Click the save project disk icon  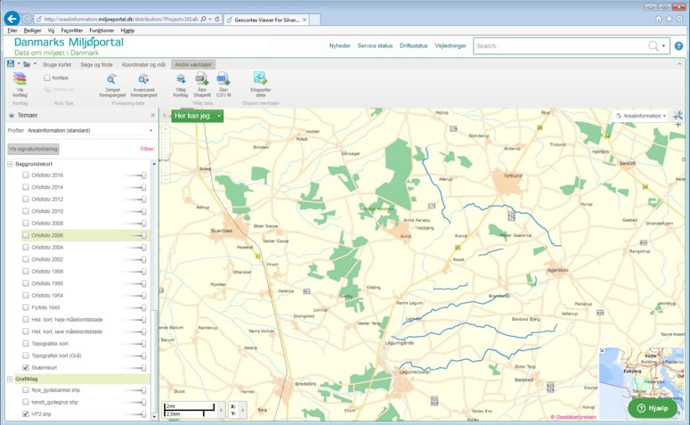coord(11,64)
